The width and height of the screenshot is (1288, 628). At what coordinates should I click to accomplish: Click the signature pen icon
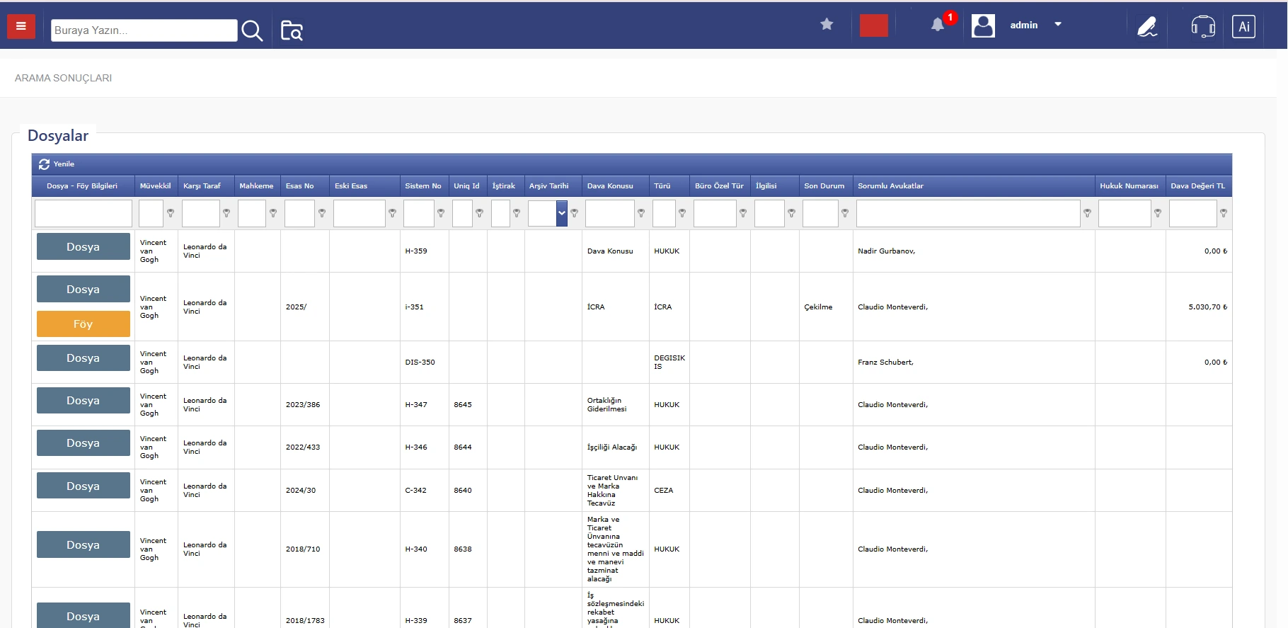tap(1146, 27)
